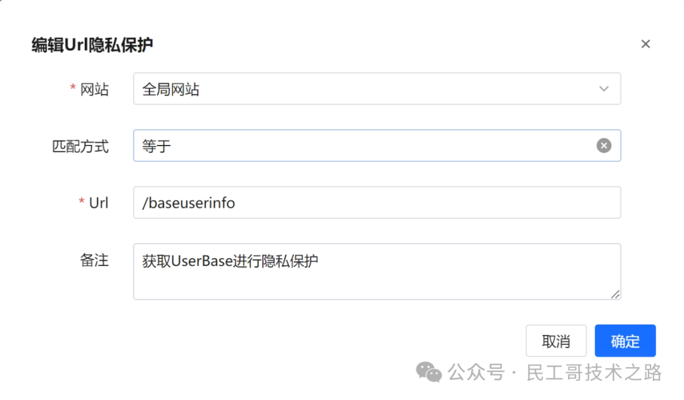Click the WeChat logo in the watermark
This screenshot has height=400, width=684.
[x=429, y=372]
